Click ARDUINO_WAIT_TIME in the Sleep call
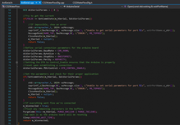180x125 pixels. coord(42,117)
